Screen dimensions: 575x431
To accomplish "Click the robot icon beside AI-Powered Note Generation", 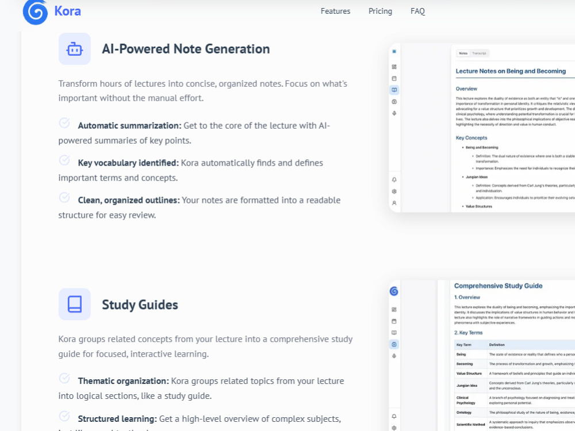I will click(74, 49).
